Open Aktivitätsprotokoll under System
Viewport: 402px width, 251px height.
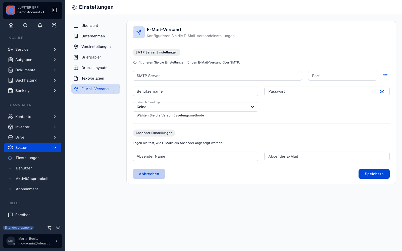[33, 179]
